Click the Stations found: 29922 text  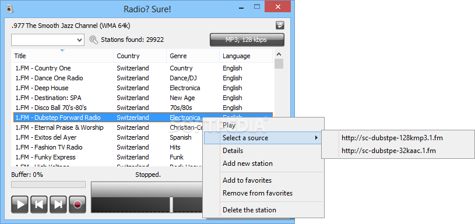pos(132,40)
